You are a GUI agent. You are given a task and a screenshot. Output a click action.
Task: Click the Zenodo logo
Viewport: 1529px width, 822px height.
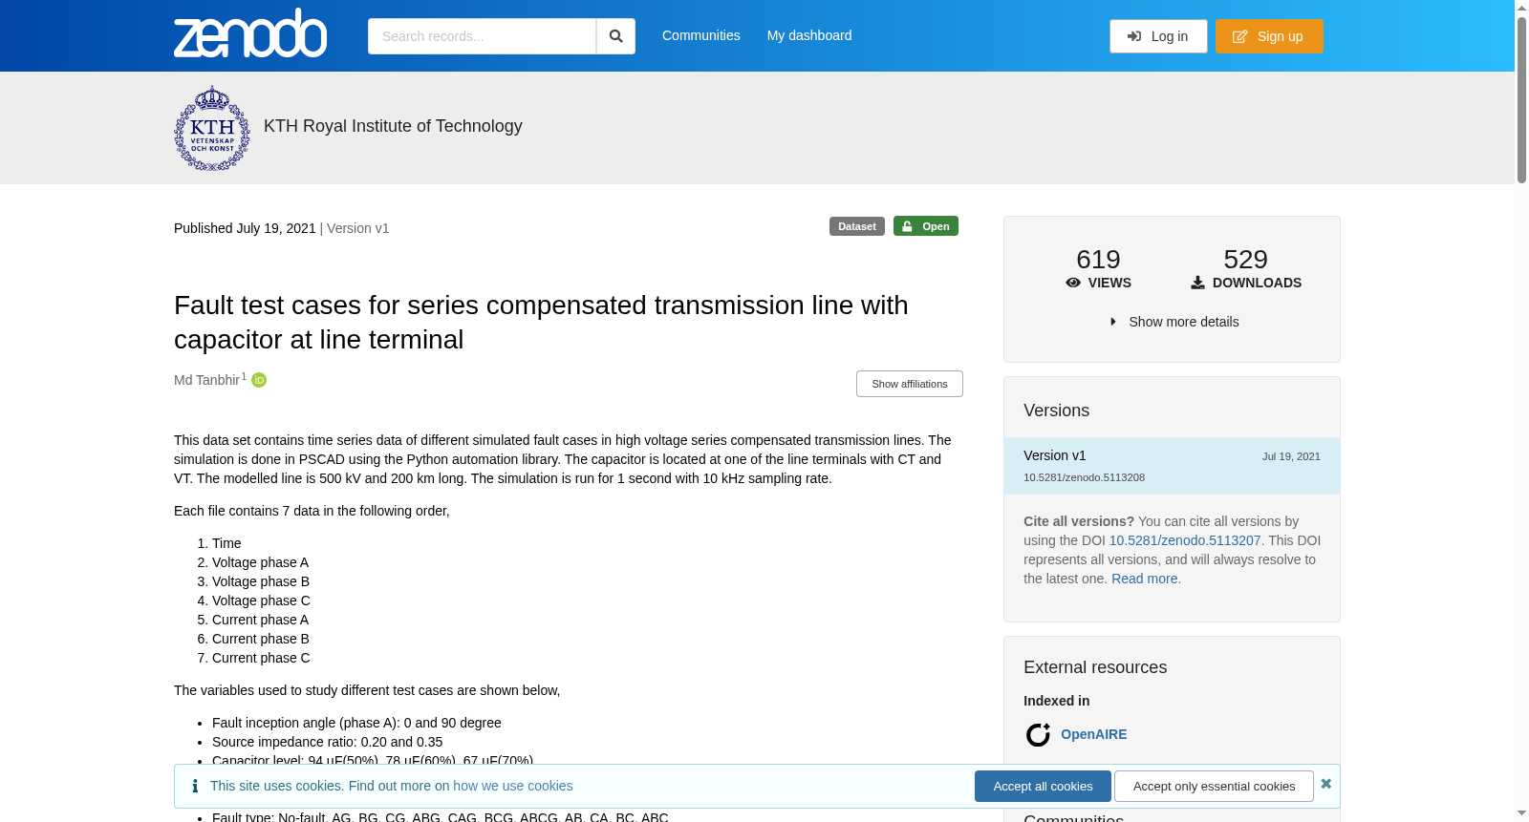click(250, 33)
